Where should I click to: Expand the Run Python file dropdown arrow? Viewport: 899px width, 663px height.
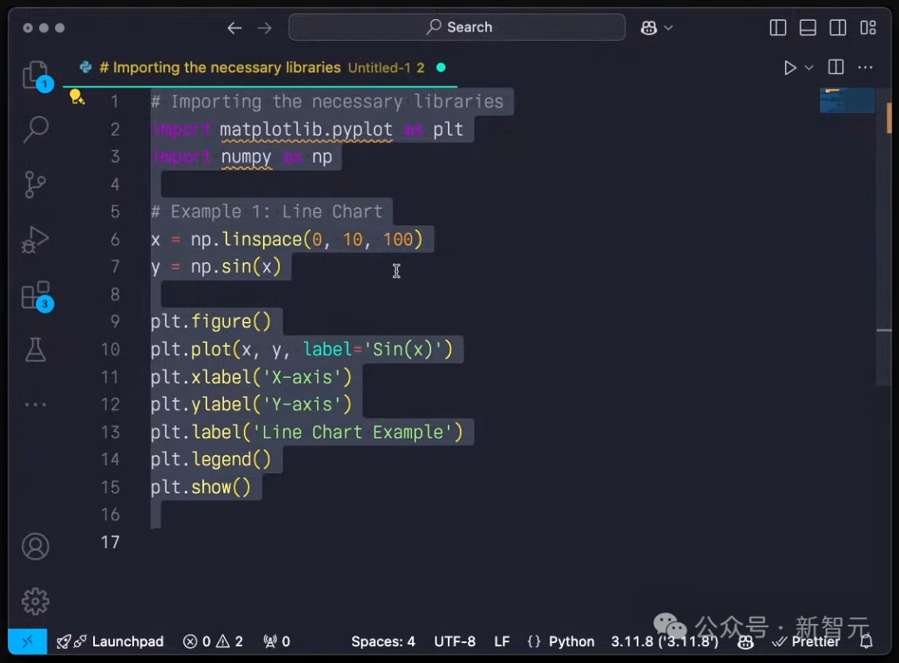pyautogui.click(x=809, y=67)
